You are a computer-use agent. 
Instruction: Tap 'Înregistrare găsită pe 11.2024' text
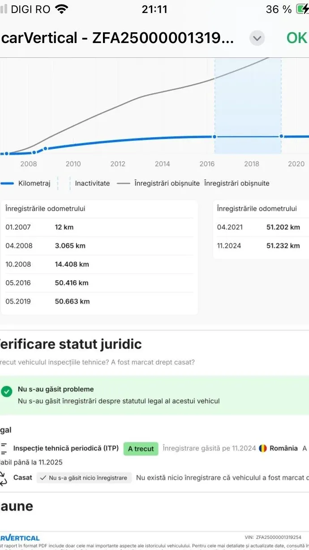pos(209,448)
